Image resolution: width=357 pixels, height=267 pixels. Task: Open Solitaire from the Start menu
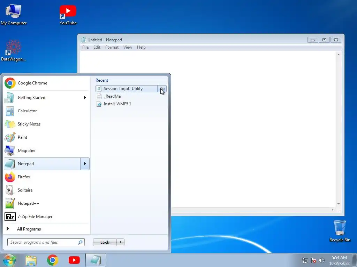coord(46,190)
